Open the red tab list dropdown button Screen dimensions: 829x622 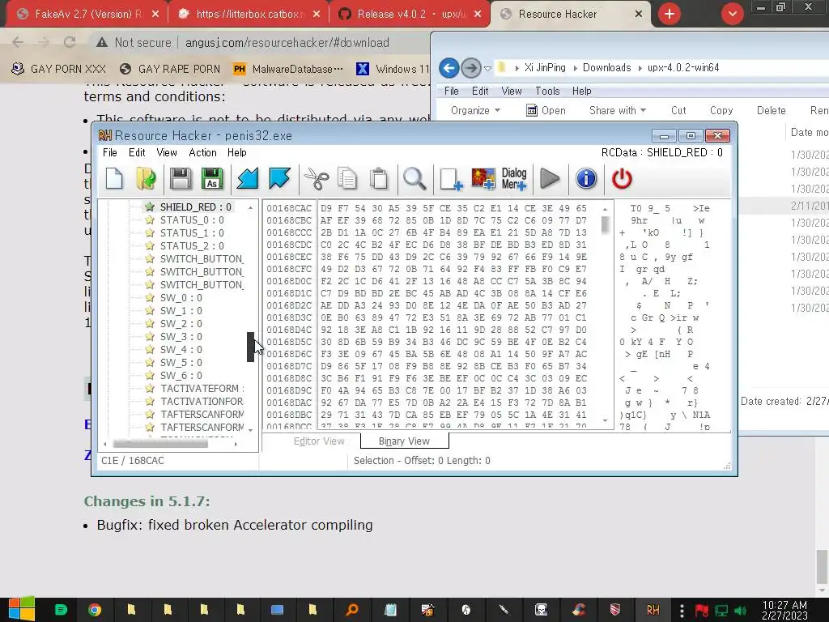click(732, 14)
